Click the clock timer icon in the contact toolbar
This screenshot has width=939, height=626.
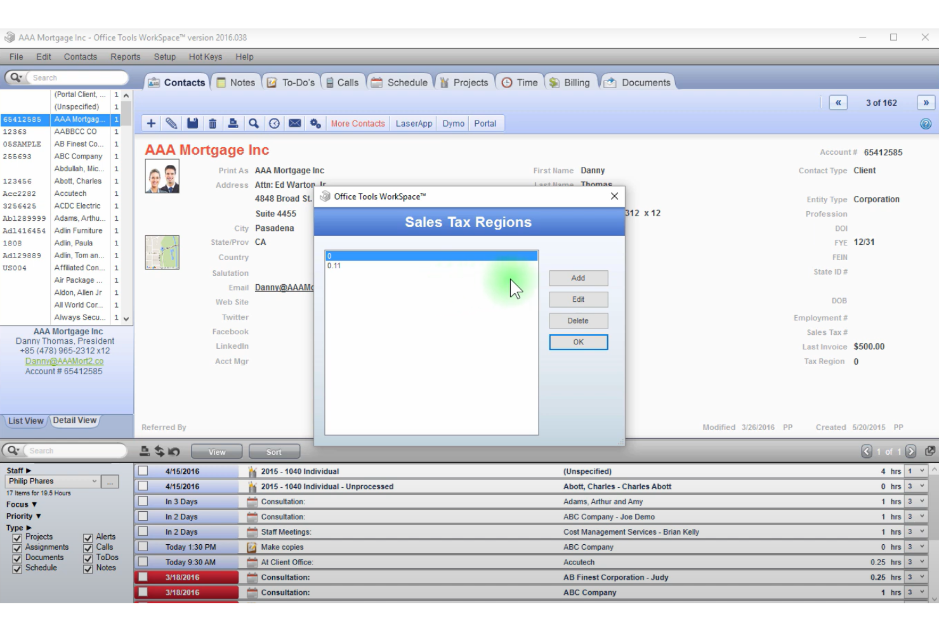pyautogui.click(x=274, y=124)
